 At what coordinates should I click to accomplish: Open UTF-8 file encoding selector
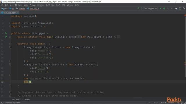tap(163, 103)
